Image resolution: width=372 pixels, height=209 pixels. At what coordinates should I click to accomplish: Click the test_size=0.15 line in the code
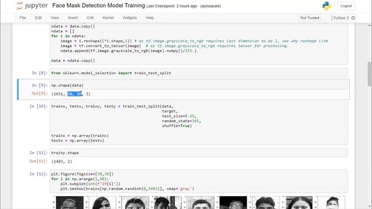179,116
